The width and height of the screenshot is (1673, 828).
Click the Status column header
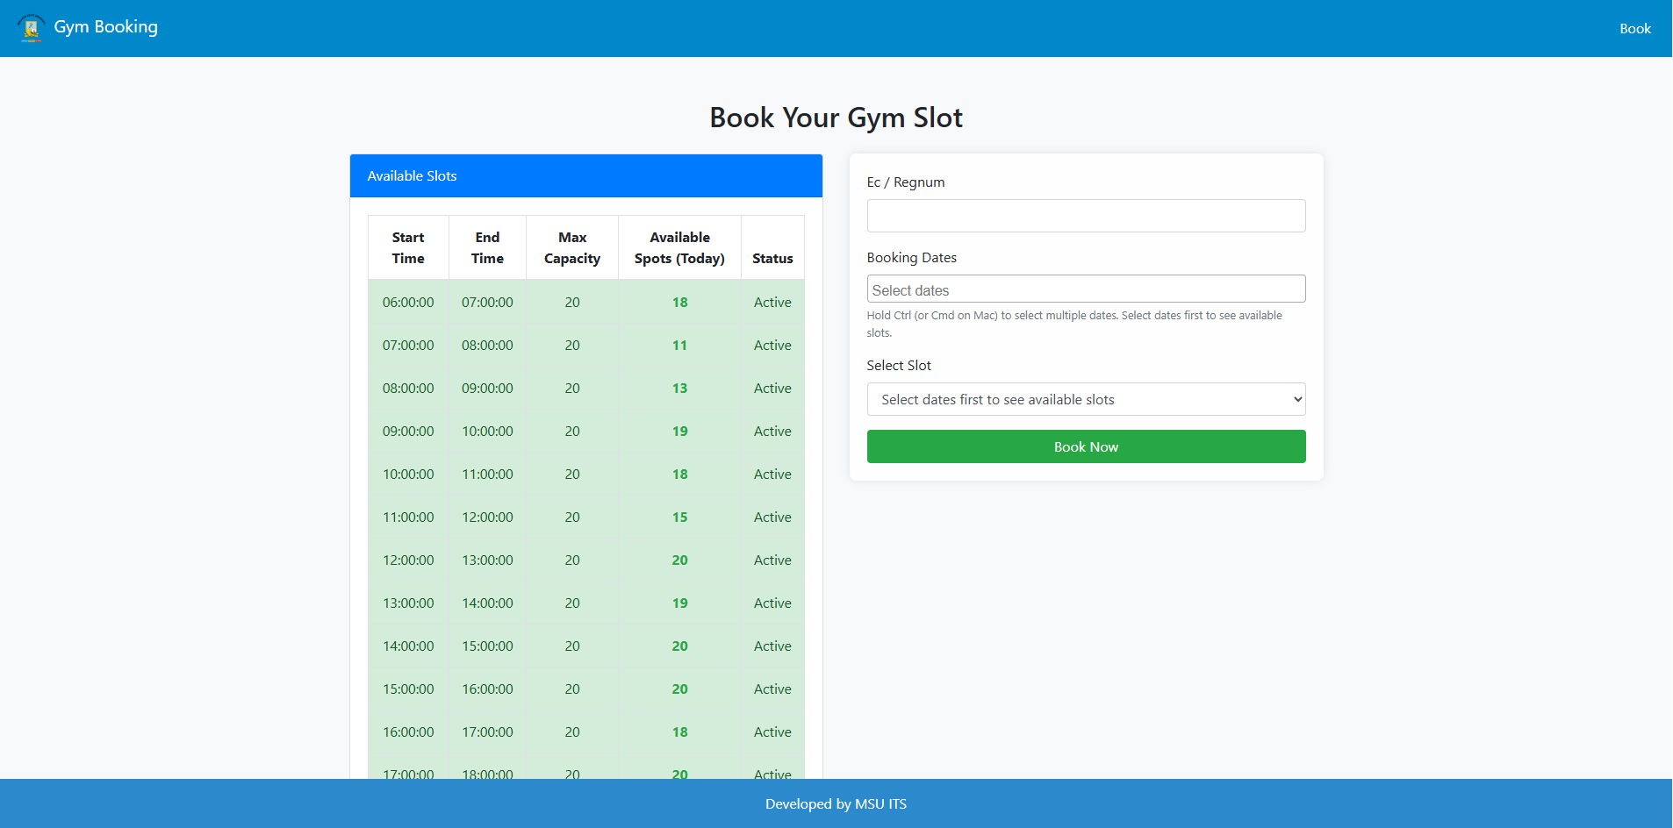[x=772, y=259]
